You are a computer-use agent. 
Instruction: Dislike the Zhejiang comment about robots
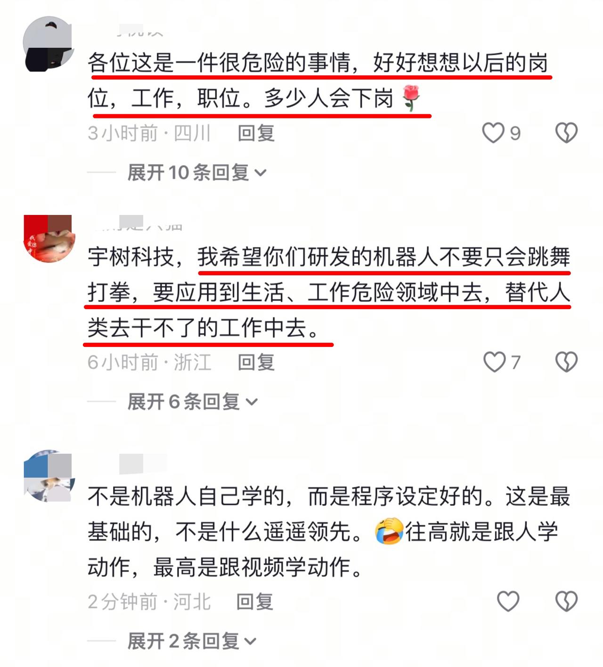(566, 362)
